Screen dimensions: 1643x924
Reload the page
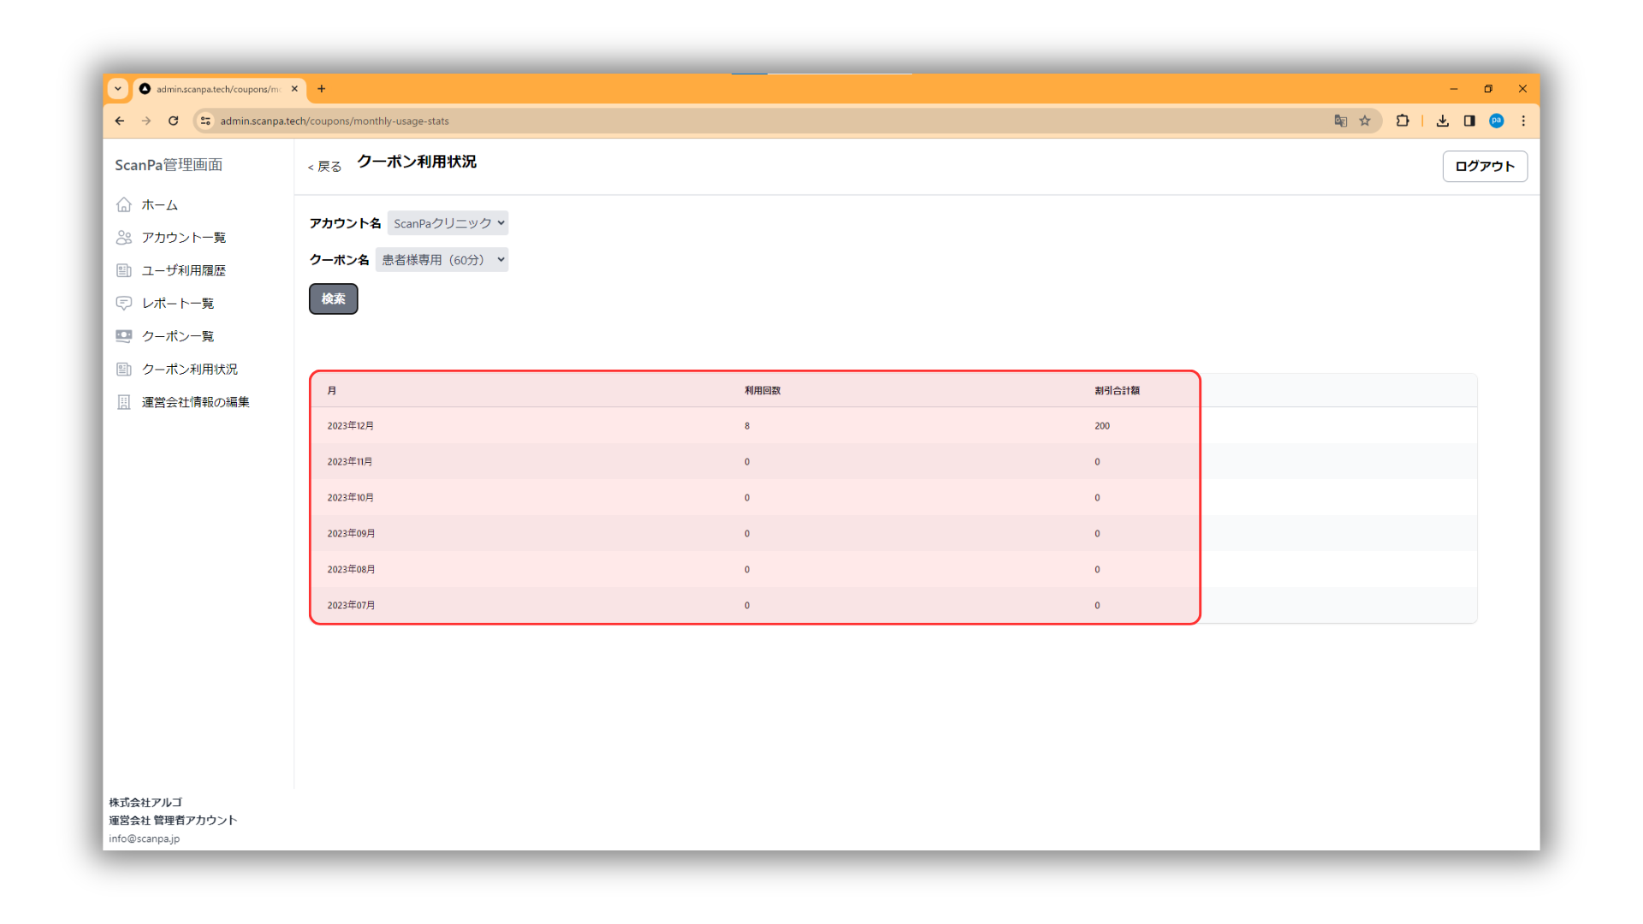174,121
